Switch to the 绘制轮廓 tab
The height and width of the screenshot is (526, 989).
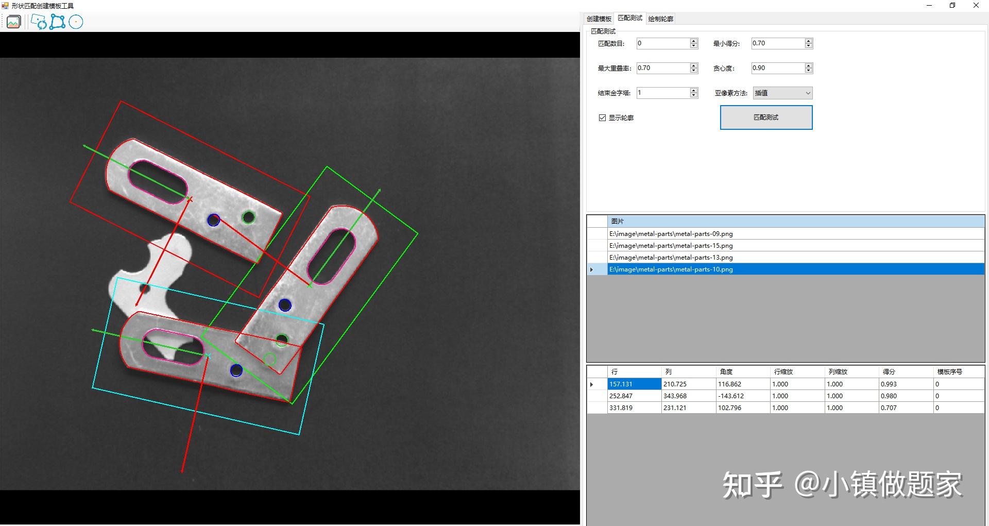pos(660,18)
